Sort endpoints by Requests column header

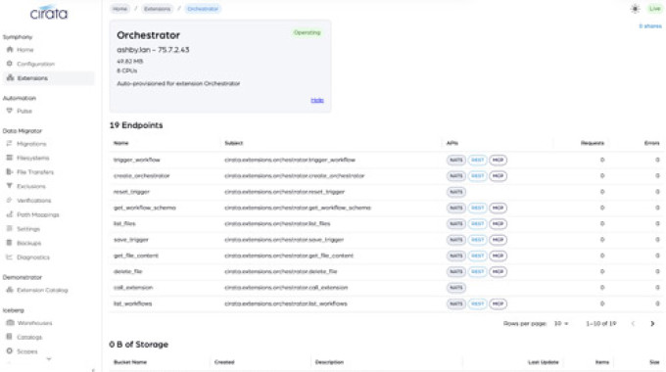pyautogui.click(x=593, y=143)
